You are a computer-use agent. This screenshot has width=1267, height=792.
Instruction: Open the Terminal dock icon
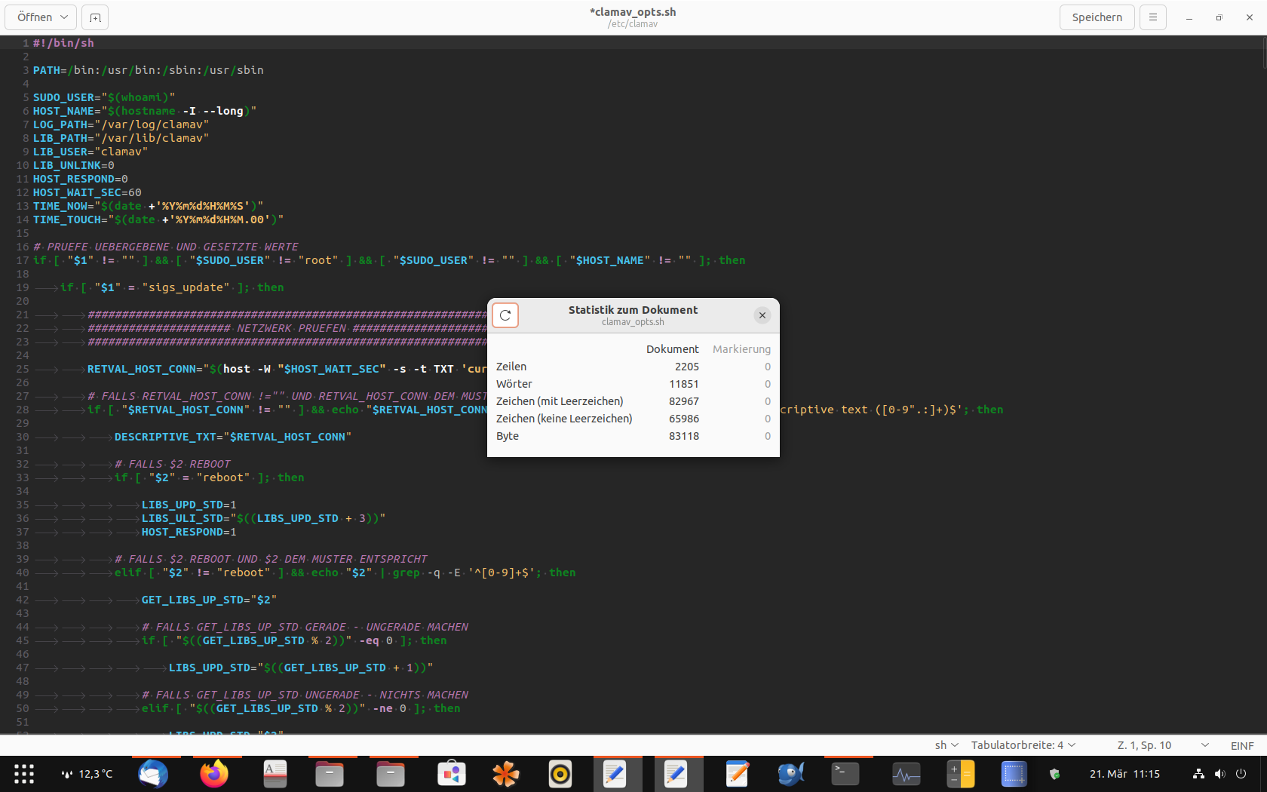[x=845, y=774]
